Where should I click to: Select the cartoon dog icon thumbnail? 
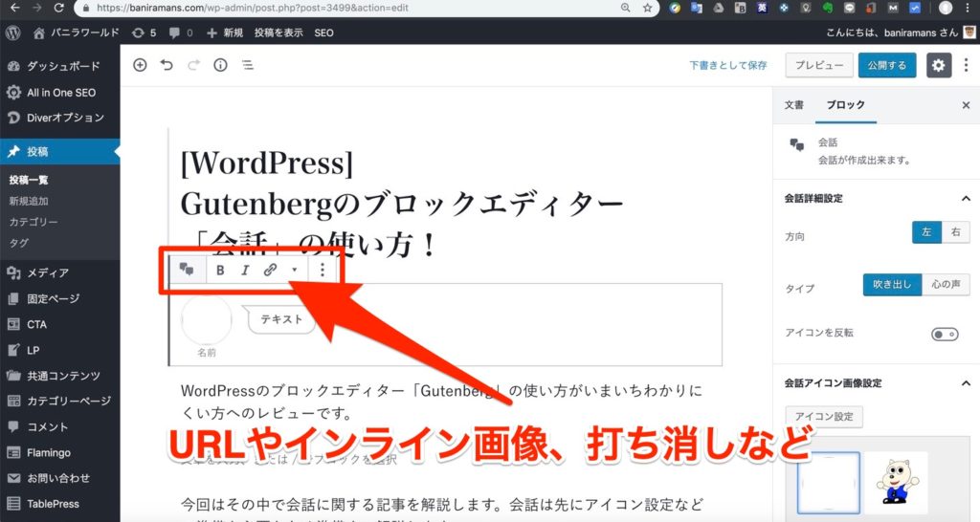pyautogui.click(x=898, y=483)
